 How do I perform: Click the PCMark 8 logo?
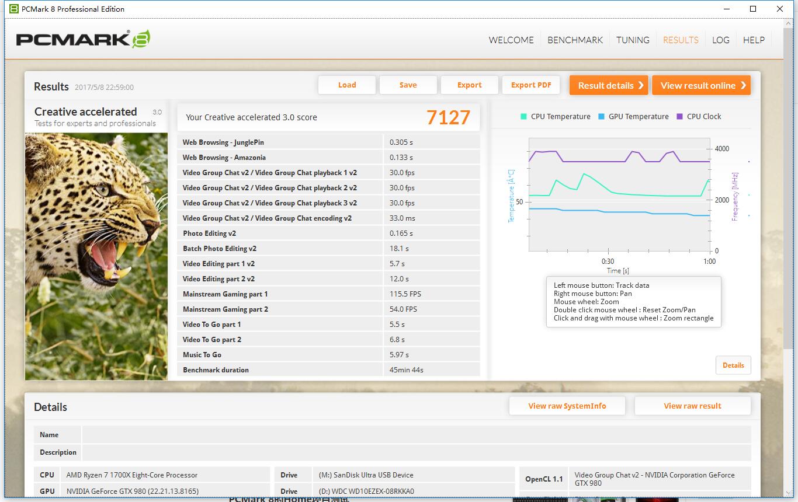tap(83, 39)
